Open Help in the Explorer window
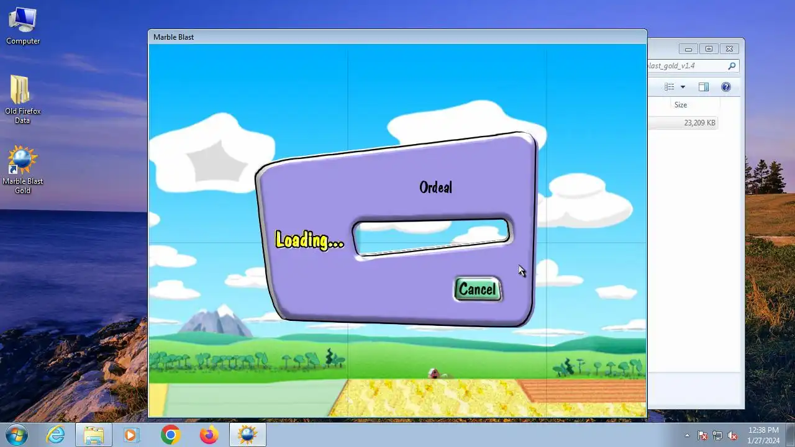Screen dimensions: 795x447 726,87
